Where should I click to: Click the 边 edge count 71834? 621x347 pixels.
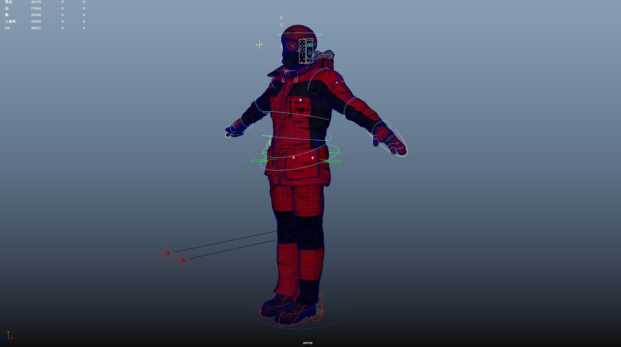(36, 9)
